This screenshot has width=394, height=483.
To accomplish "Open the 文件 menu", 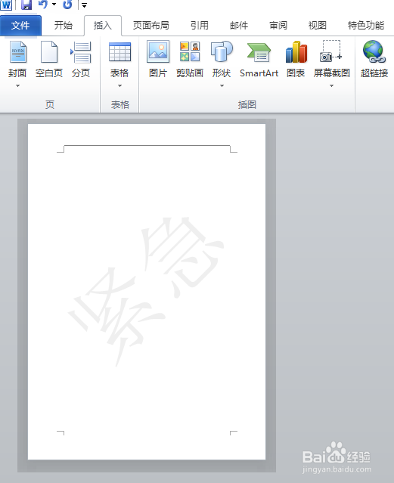I will (x=20, y=26).
